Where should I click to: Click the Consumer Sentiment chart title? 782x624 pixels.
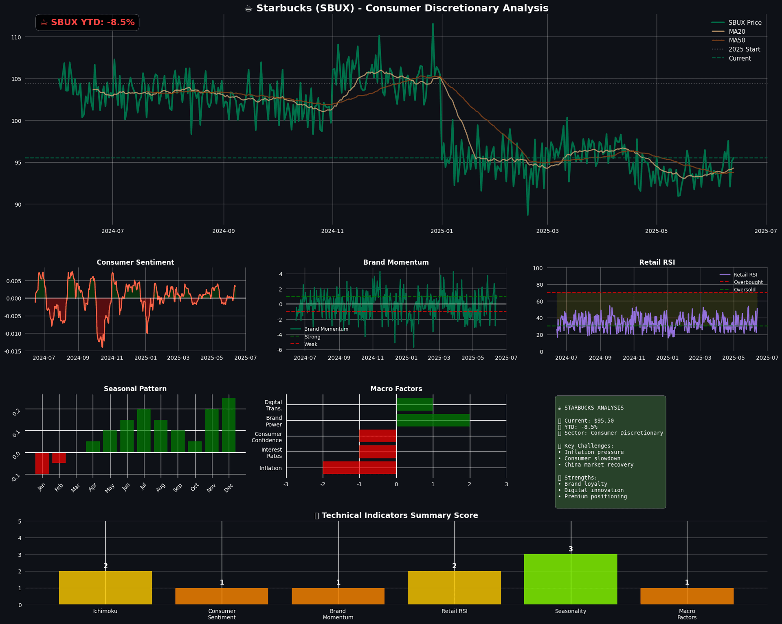[x=135, y=262]
